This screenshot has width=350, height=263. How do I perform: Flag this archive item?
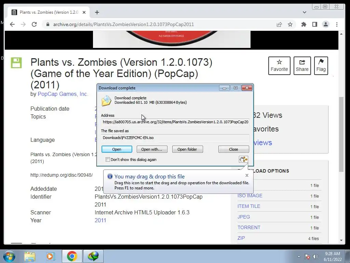tap(321, 66)
